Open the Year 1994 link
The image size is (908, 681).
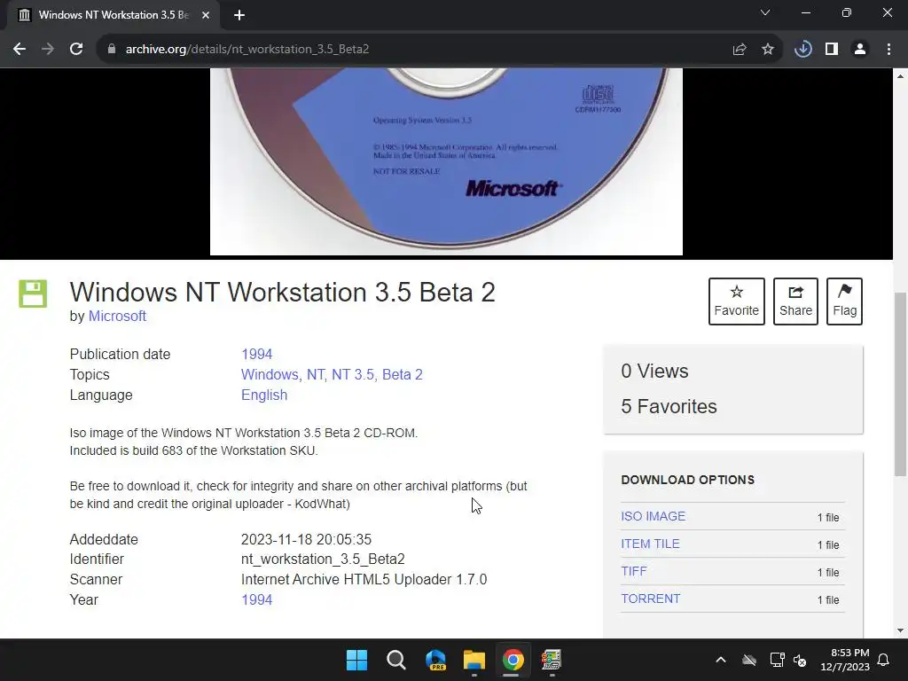(x=256, y=600)
